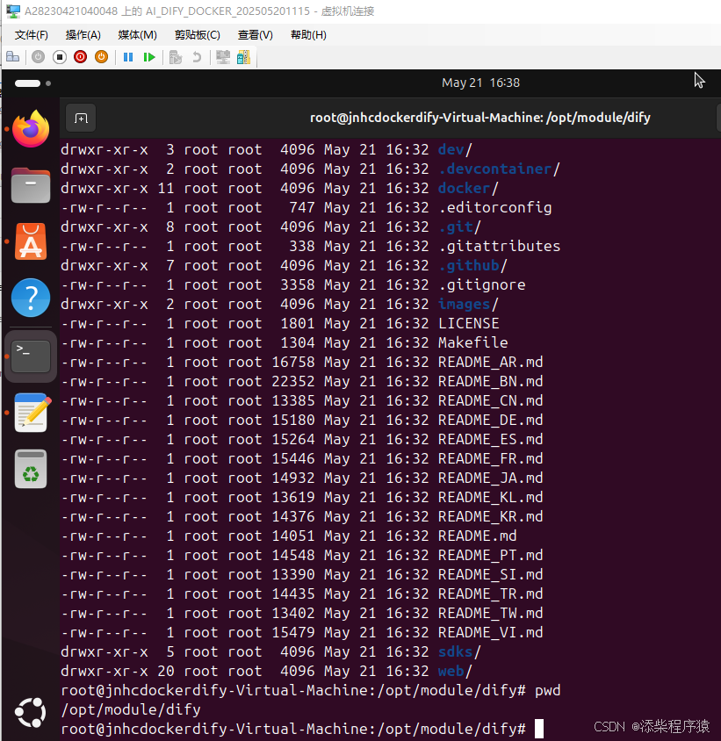Click the README_AR.md file name
This screenshot has height=741, width=721.
[490, 363]
